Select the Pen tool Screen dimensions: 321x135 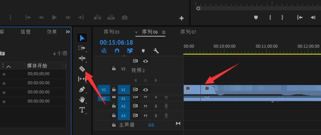coord(82,89)
